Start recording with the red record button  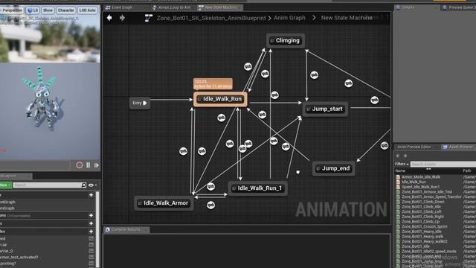tap(80, 165)
